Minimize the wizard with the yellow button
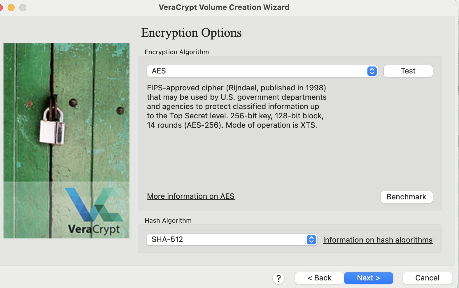This screenshot has height=288, width=459. (x=11, y=8)
